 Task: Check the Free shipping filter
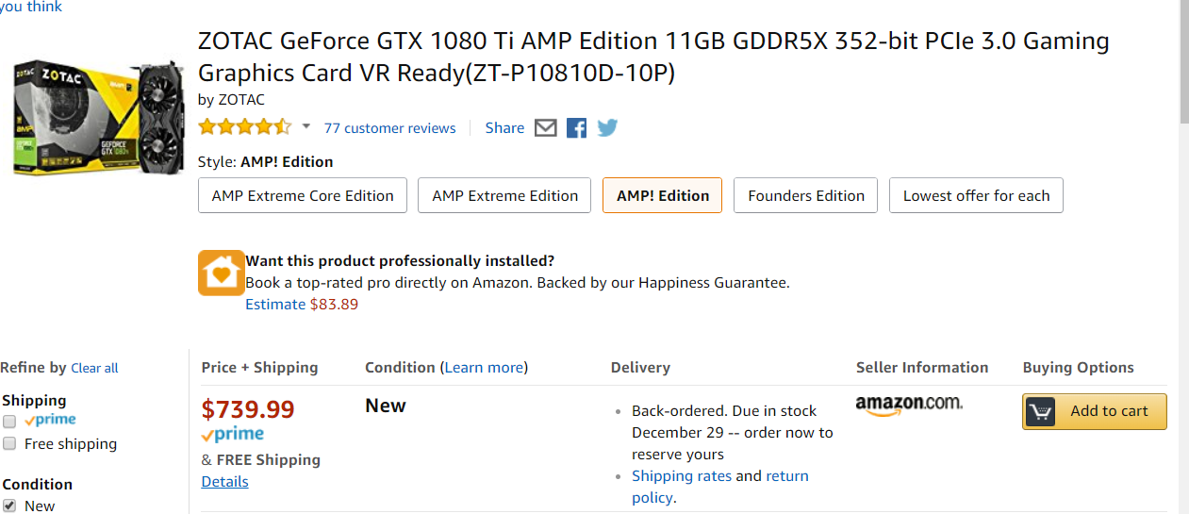pos(9,443)
